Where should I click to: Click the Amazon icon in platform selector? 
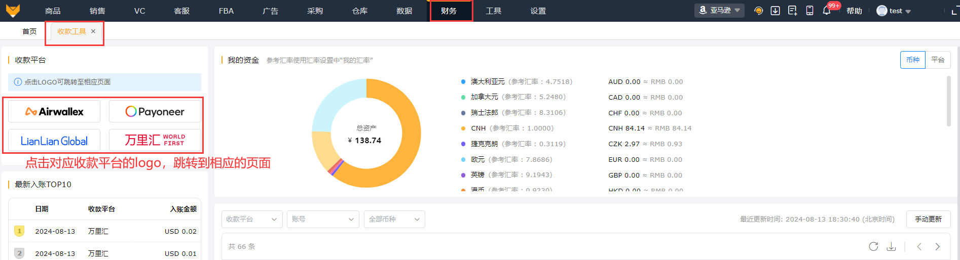(703, 10)
